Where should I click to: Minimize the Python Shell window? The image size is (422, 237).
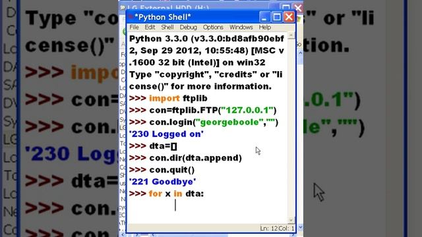[264, 17]
